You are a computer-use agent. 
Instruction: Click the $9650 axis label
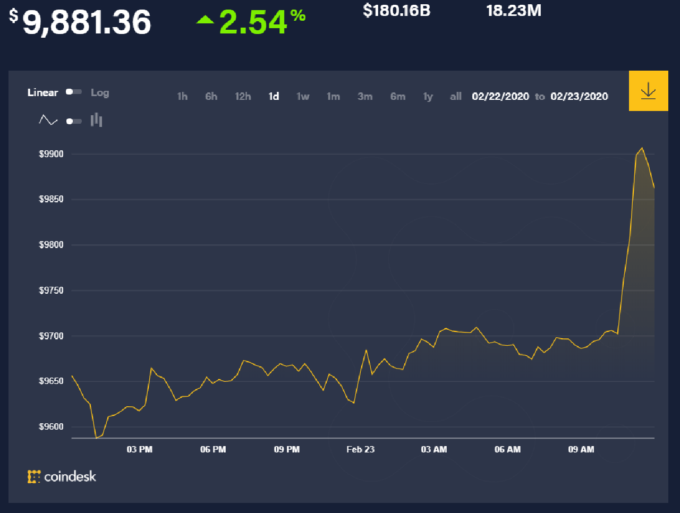[x=51, y=381]
